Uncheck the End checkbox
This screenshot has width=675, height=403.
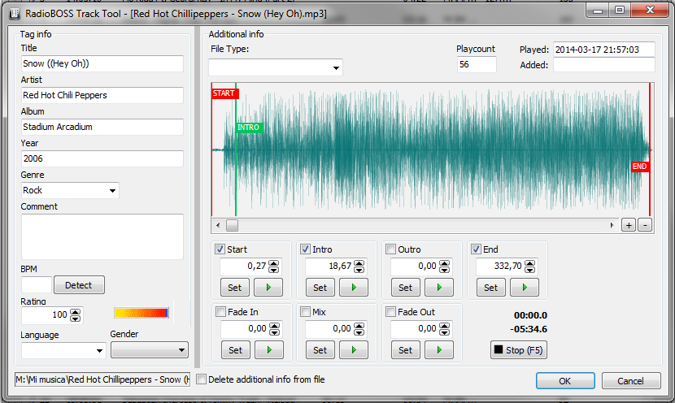(x=476, y=249)
